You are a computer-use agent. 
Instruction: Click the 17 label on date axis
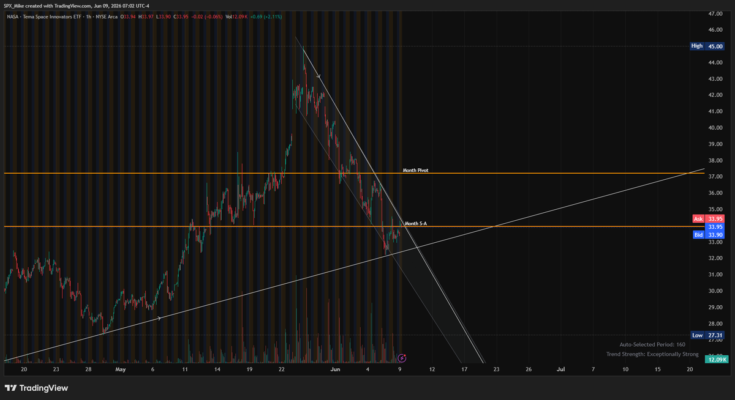(464, 369)
